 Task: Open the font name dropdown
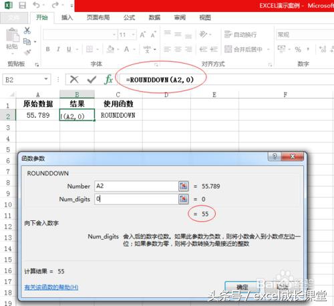(114, 35)
